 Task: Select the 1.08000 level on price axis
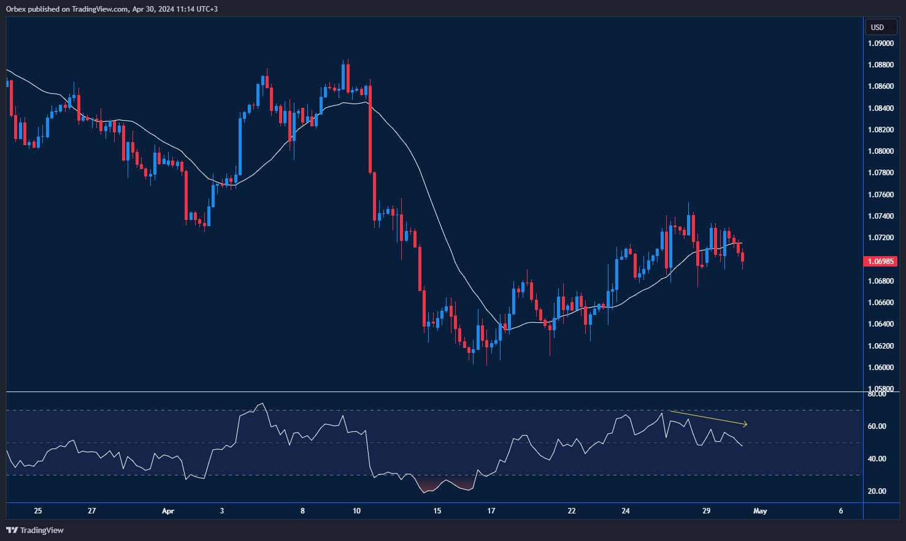pos(880,151)
